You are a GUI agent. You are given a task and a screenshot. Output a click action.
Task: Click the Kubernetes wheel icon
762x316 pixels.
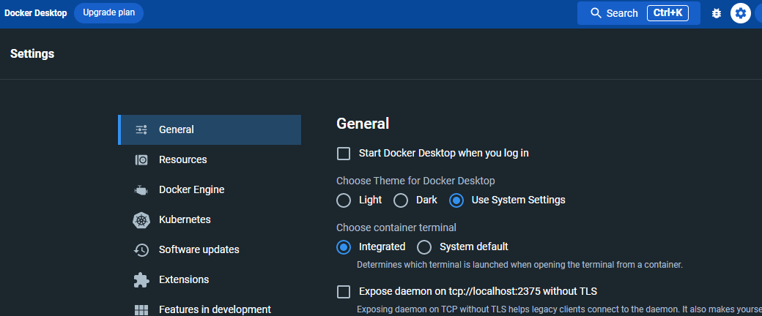coord(141,220)
